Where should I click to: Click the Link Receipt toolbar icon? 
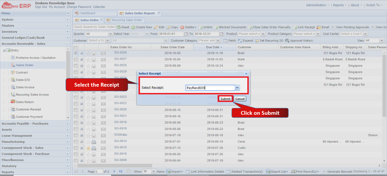(295, 27)
